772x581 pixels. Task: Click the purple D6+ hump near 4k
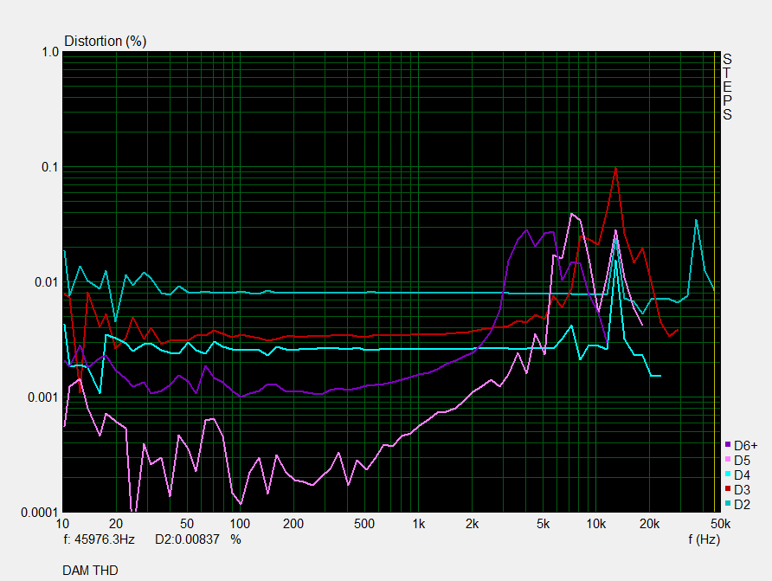526,230
